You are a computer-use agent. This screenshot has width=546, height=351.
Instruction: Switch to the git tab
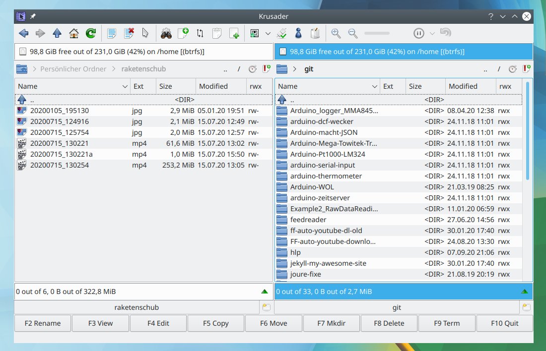point(397,307)
